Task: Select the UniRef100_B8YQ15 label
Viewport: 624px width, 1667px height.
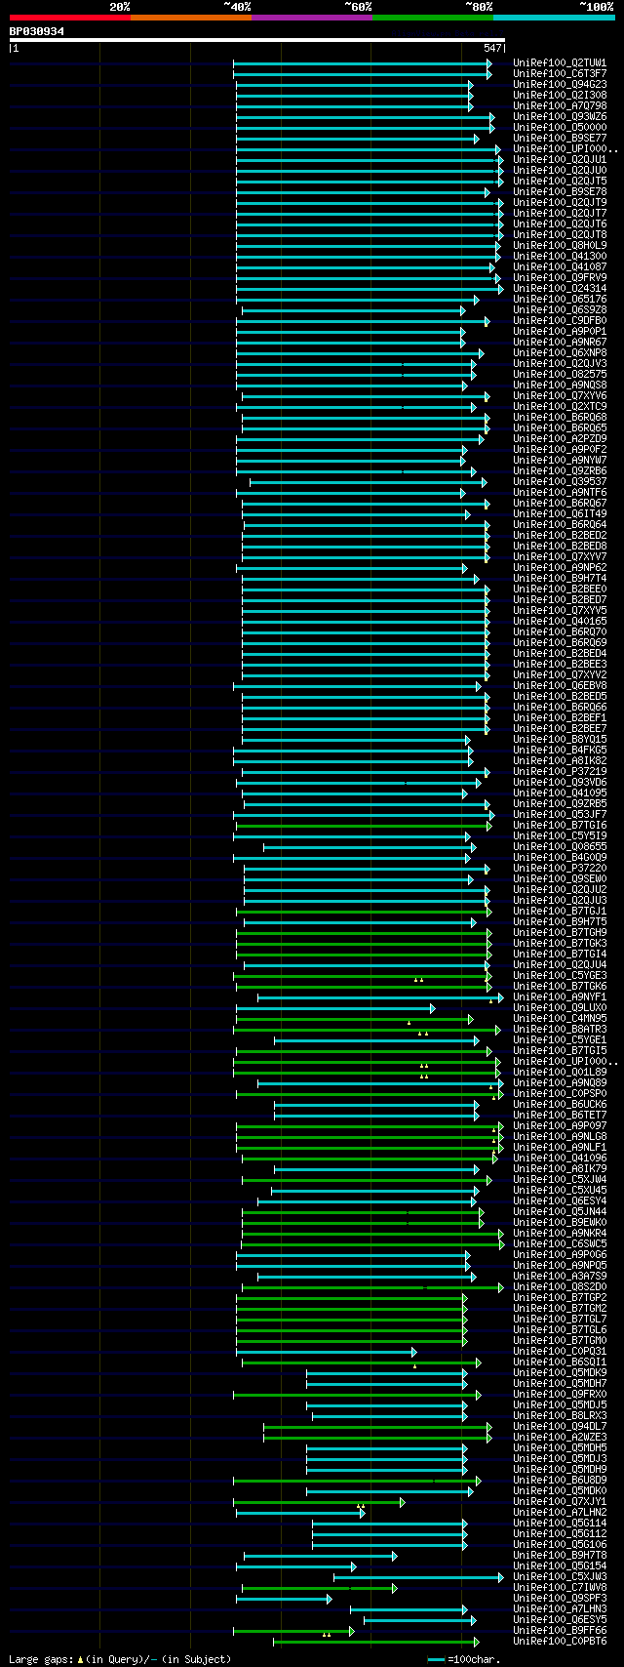Action: tap(560, 740)
